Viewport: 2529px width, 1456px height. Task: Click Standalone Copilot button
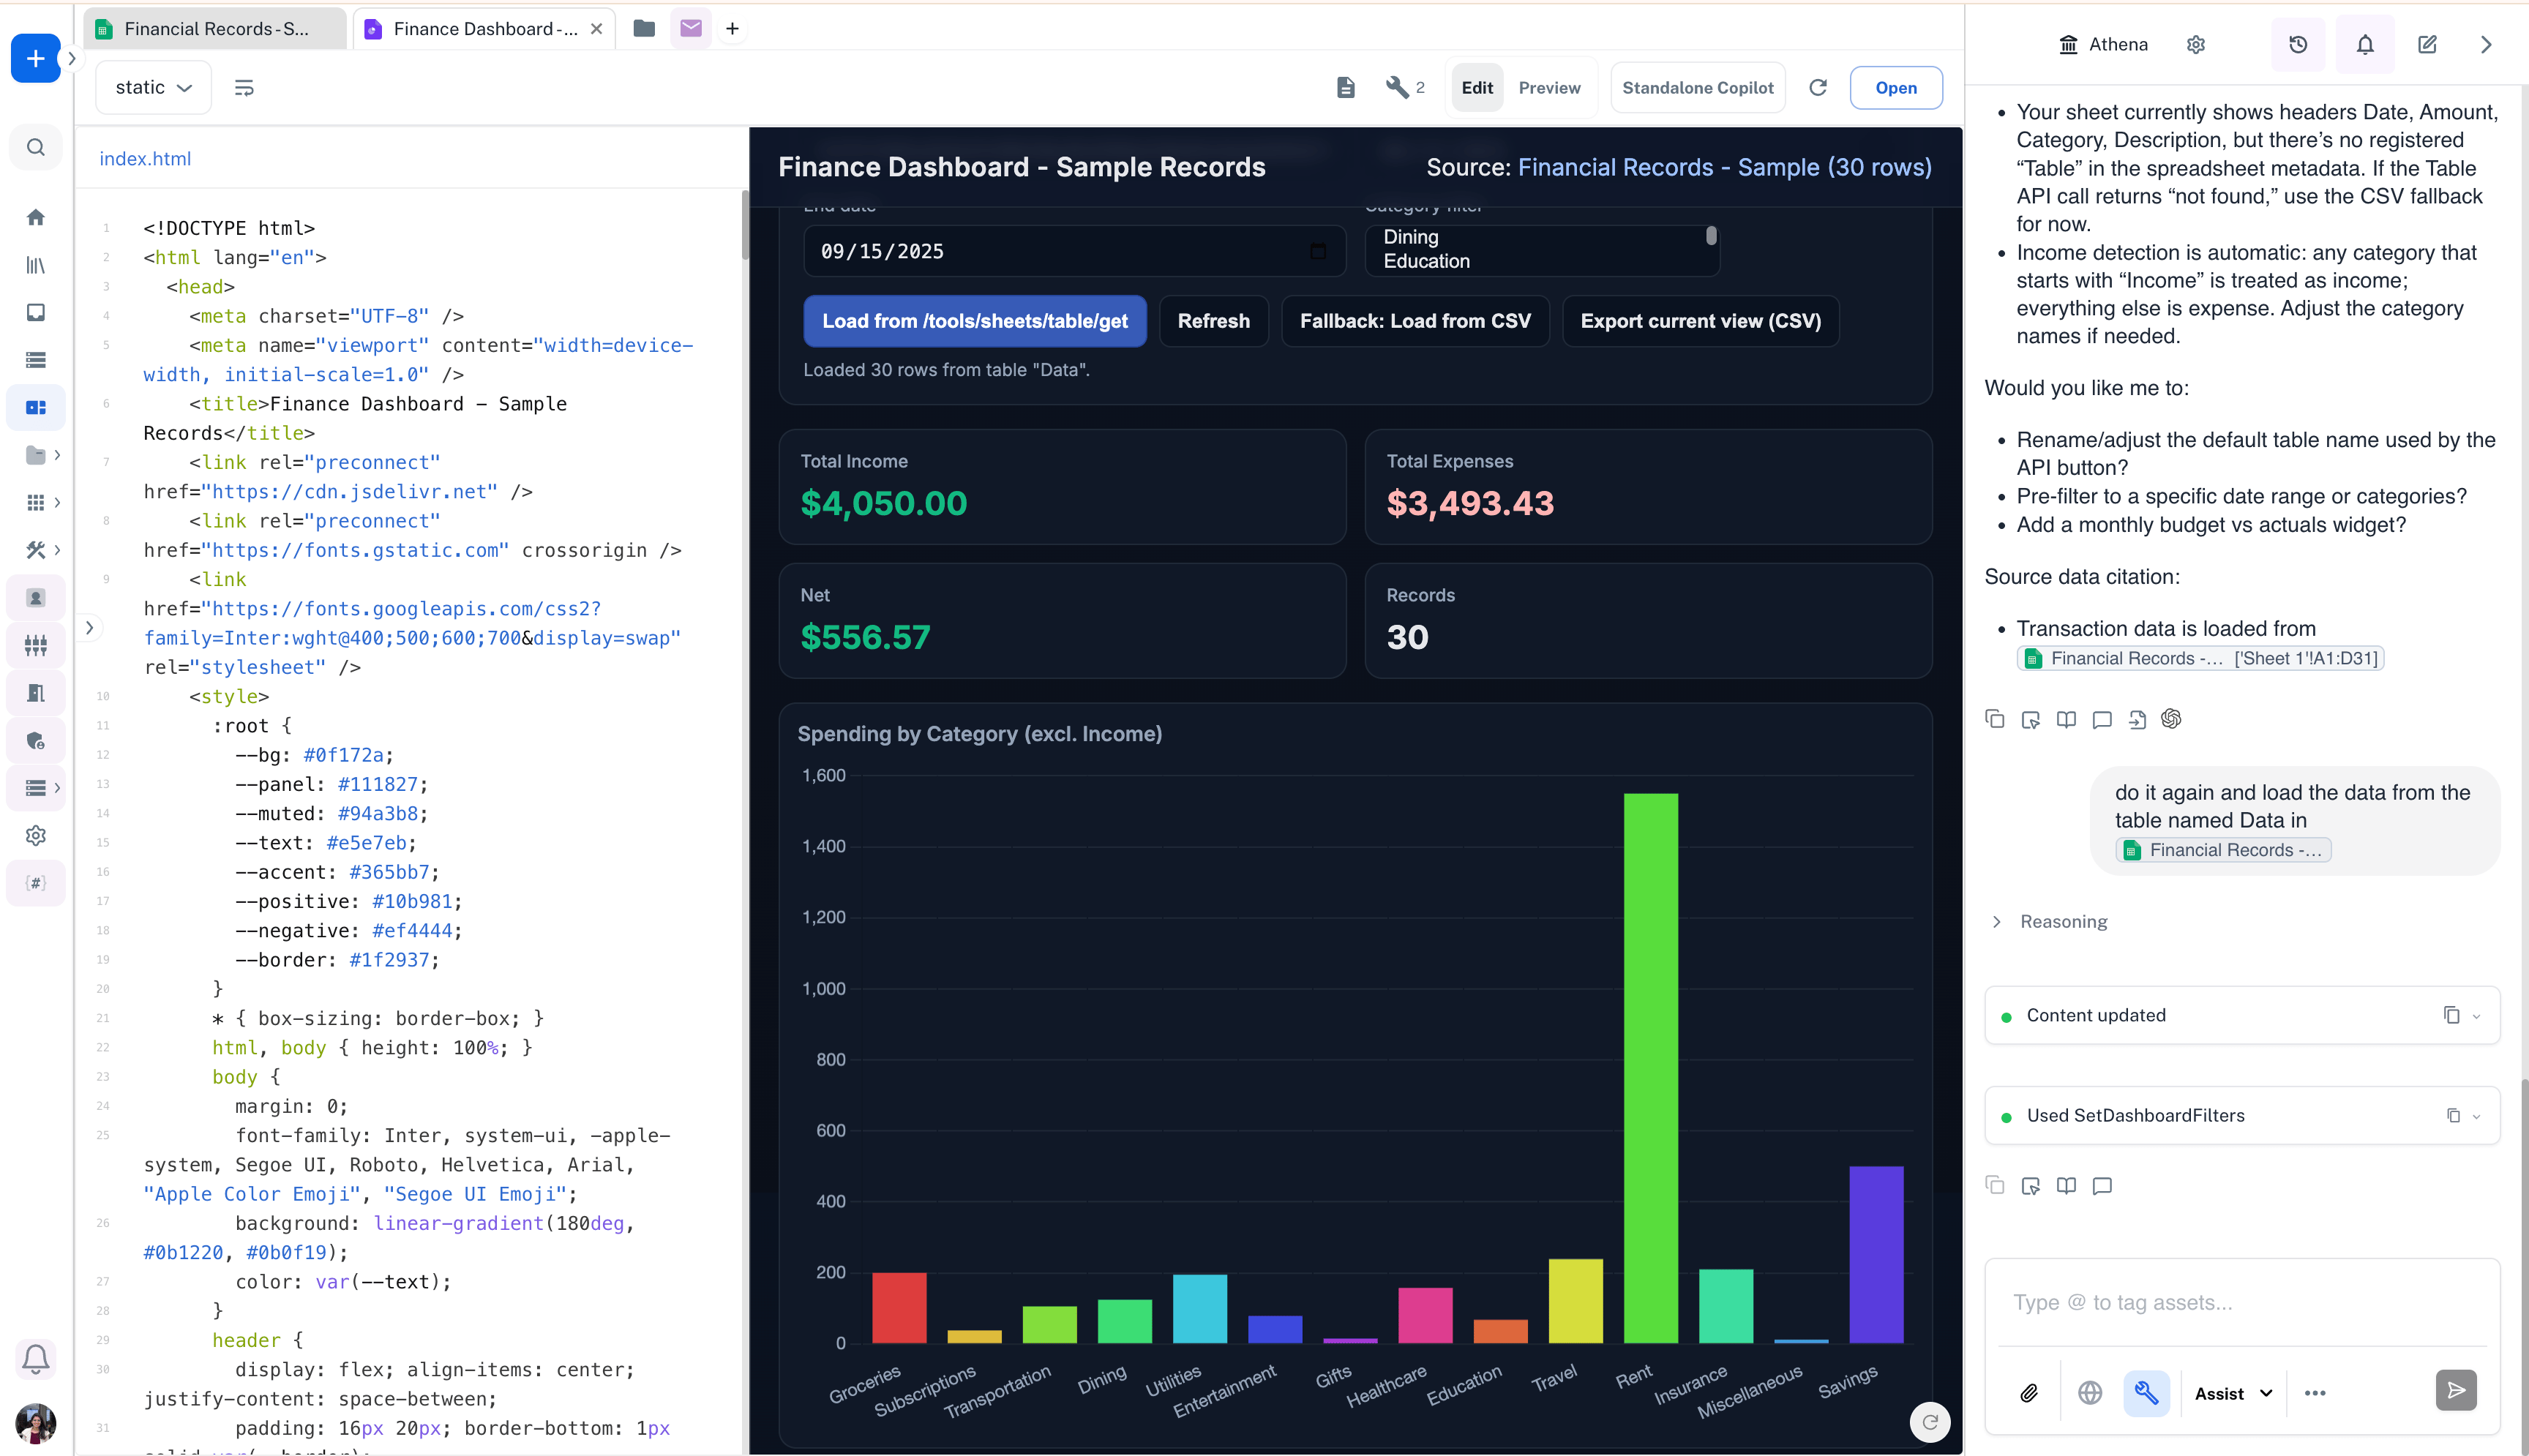(1697, 88)
